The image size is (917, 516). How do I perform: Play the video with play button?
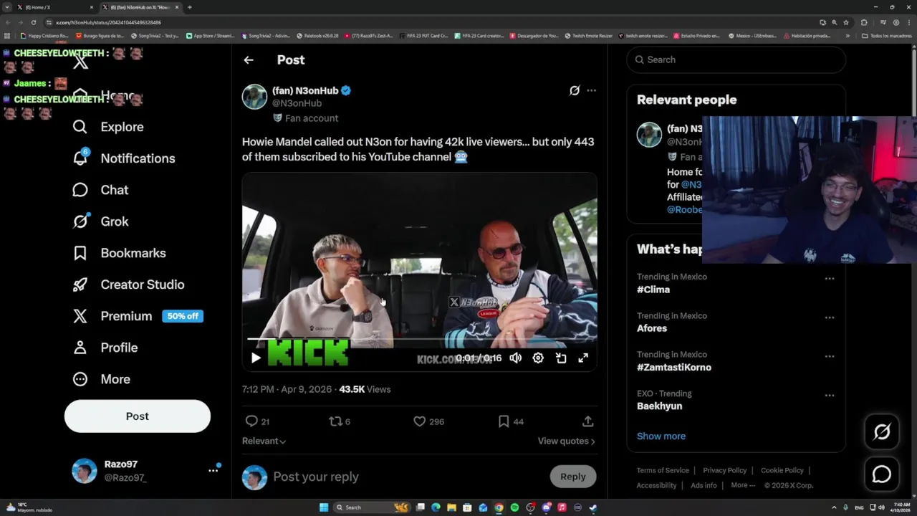[x=256, y=358]
